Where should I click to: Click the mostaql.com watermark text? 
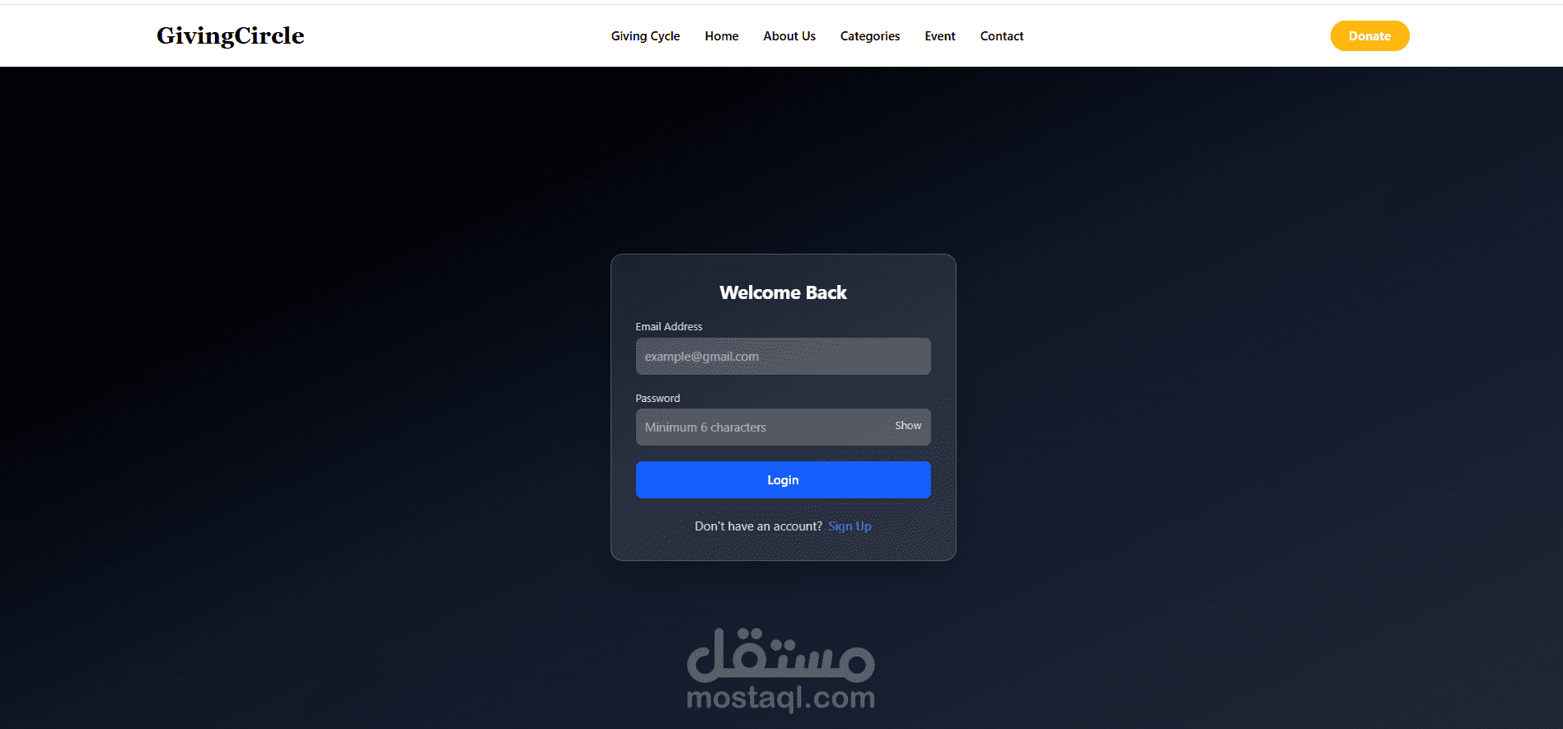click(x=781, y=699)
